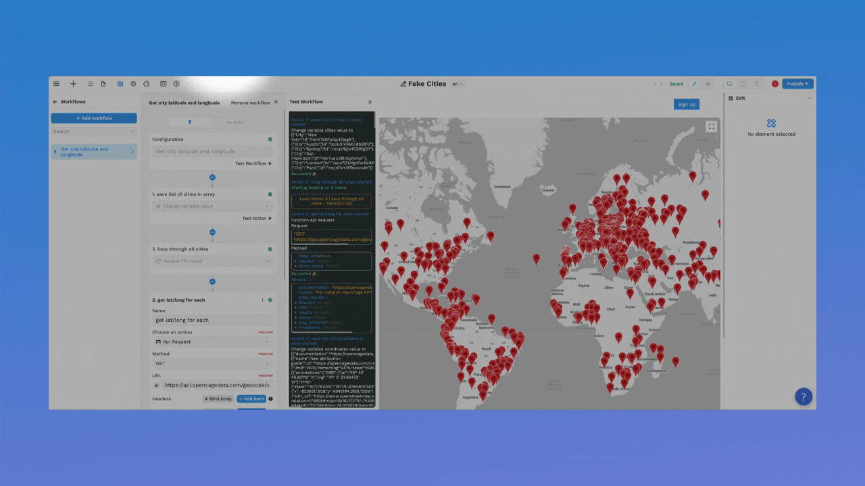Switch to preview mode eye
865x486 pixels.
(x=708, y=84)
